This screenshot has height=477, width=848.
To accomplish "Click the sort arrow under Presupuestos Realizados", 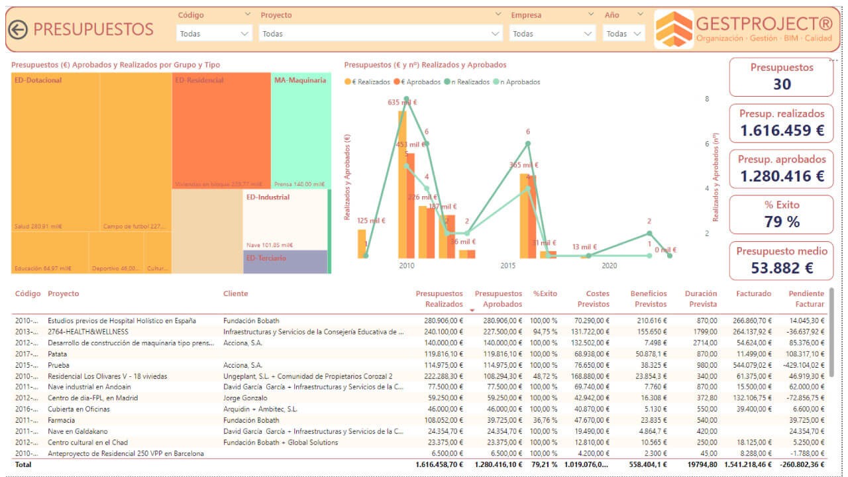I will click(x=472, y=310).
